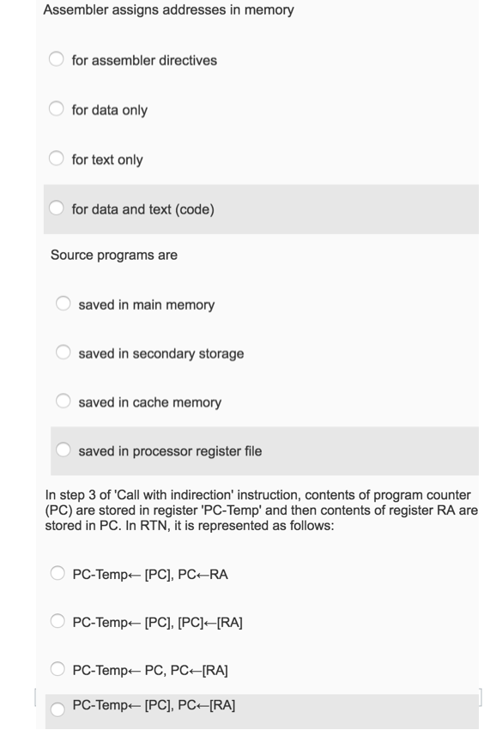Choose 'saved in secondary storage' option
Viewport: 496px width, 736px height.
pos(63,353)
